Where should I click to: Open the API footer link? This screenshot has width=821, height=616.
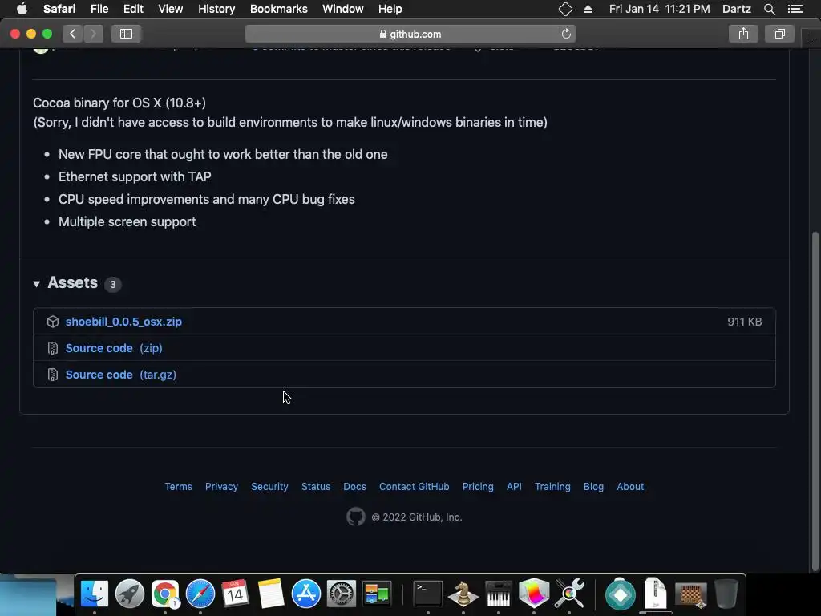514,487
